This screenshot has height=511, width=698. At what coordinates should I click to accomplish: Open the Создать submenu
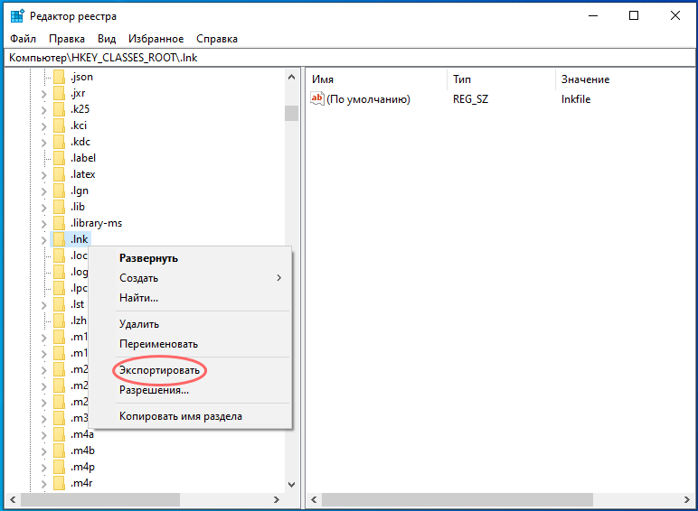[x=192, y=278]
